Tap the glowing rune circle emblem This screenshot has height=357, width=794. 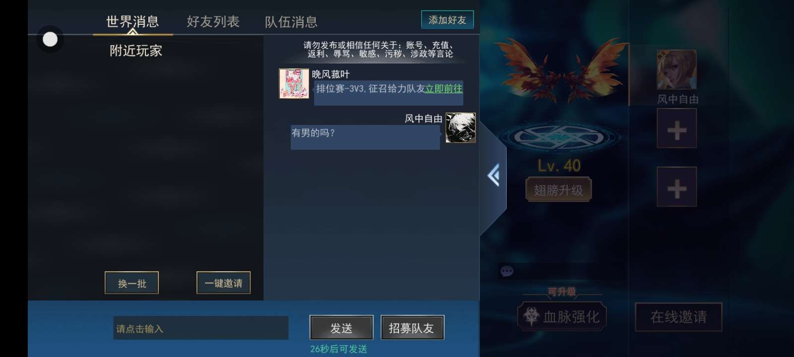(x=559, y=136)
